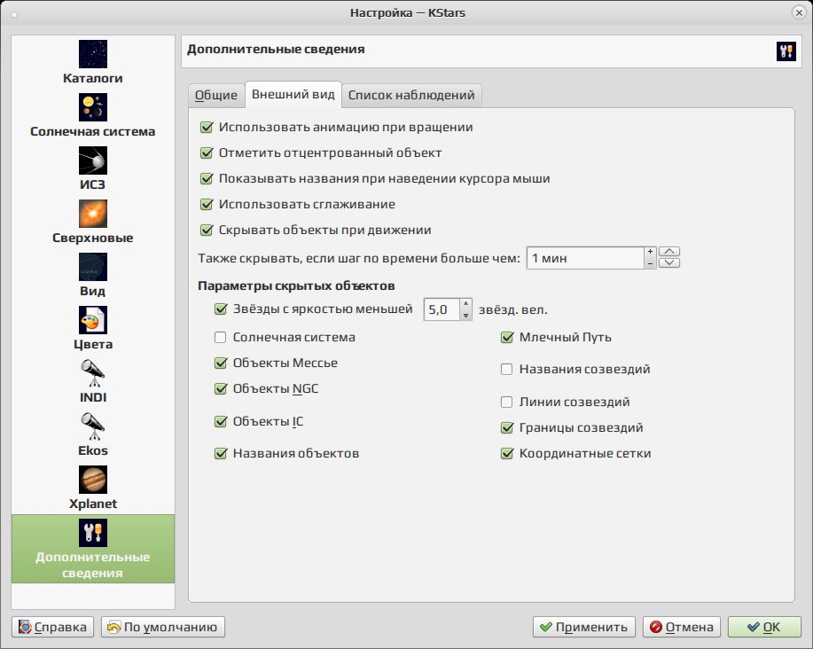Toggle Использовать сглаживание checkbox

pyautogui.click(x=207, y=204)
